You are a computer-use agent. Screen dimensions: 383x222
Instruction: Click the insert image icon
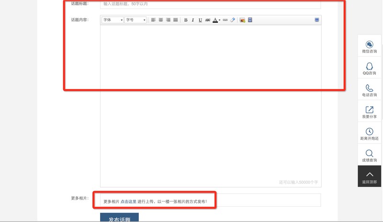point(242,20)
